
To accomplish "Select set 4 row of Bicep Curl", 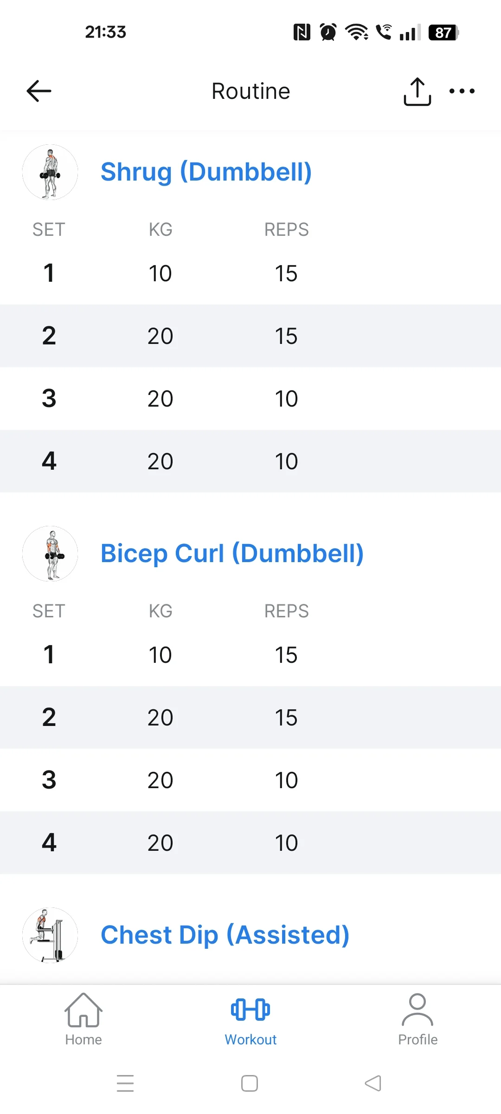I will [x=250, y=843].
